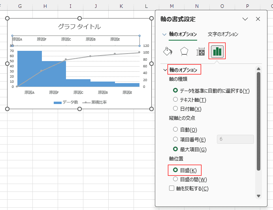Click the chart's right-middle resize handle
This screenshot has width=273, height=210.
tap(151, 63)
